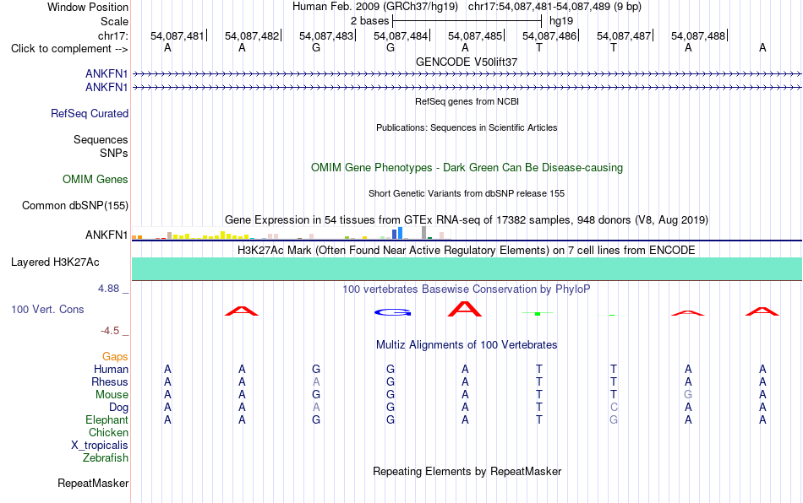
Task: Click the faded A in the Rhesus row
Action: (316, 381)
